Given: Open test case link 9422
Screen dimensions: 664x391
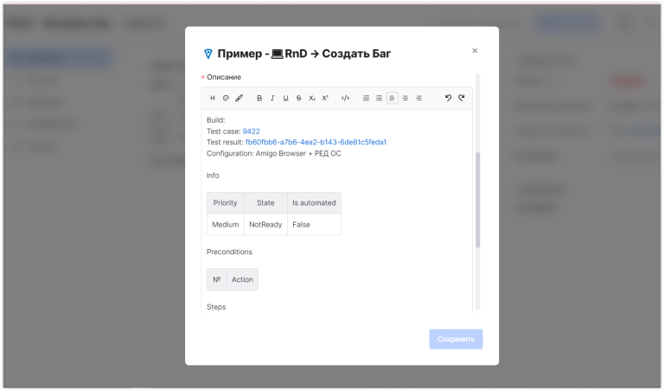Looking at the screenshot, I should click(251, 131).
